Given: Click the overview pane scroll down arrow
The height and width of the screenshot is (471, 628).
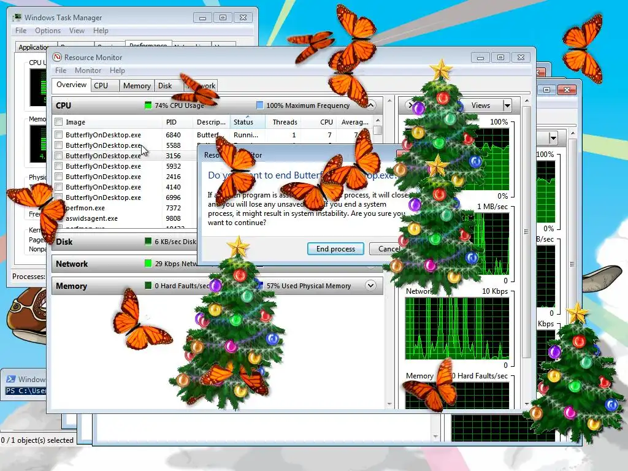Looking at the screenshot, I should [x=389, y=404].
